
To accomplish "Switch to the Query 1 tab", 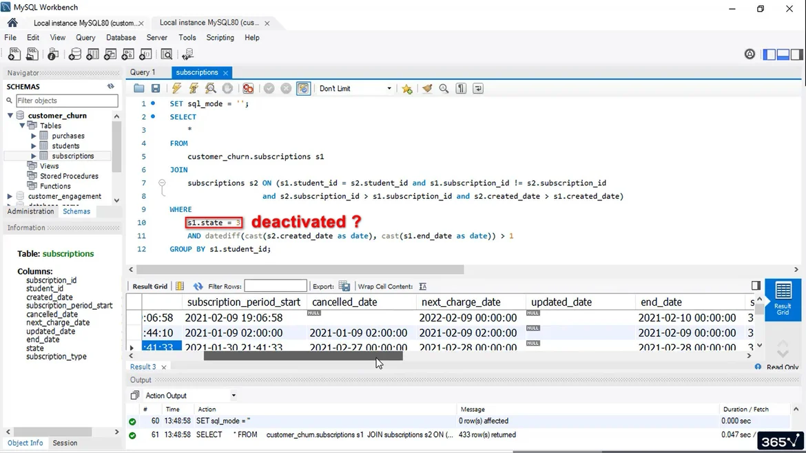I will pos(143,72).
